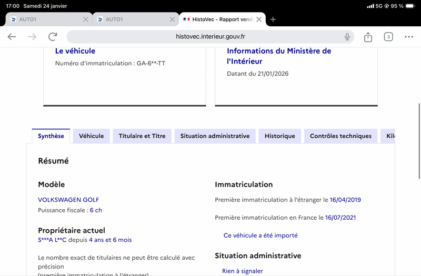
Task: Open the share sheet icon
Action: (368, 37)
